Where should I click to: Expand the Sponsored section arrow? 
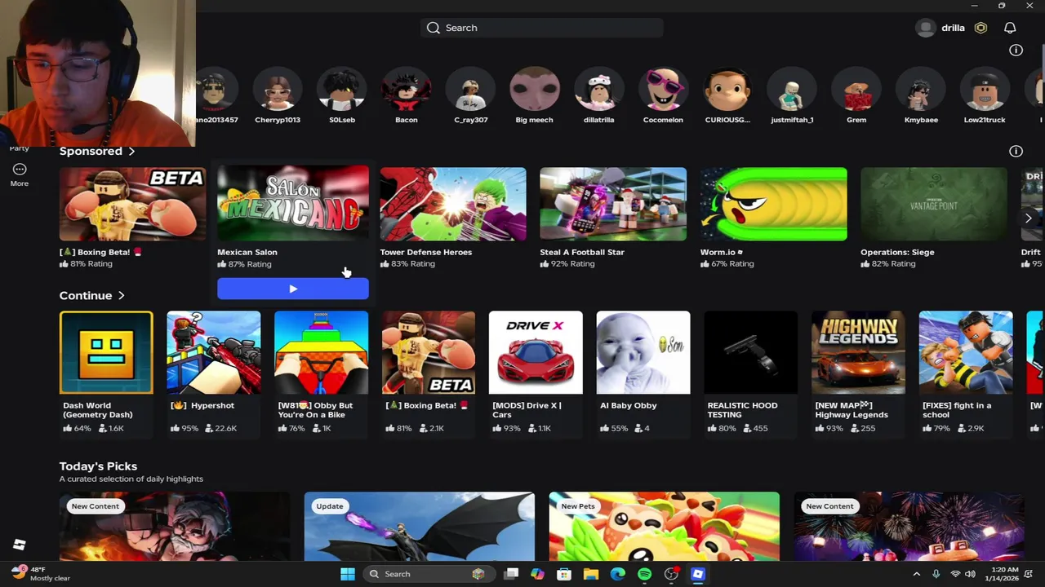click(131, 151)
